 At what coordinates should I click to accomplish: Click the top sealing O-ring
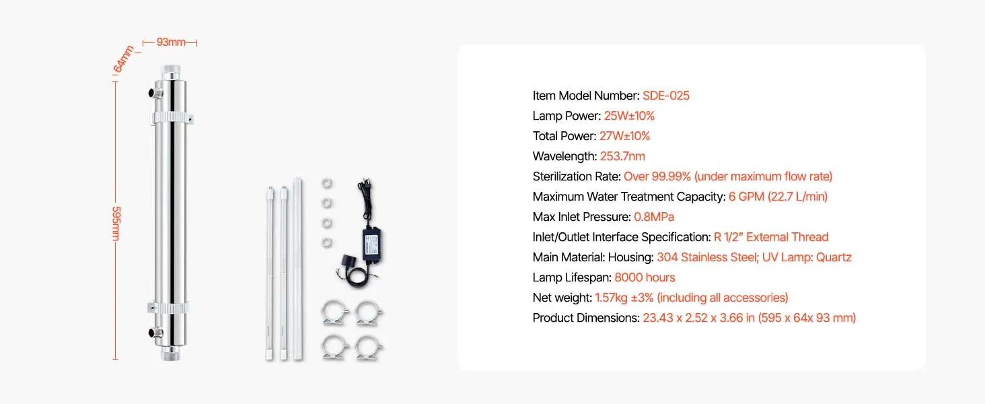click(327, 183)
